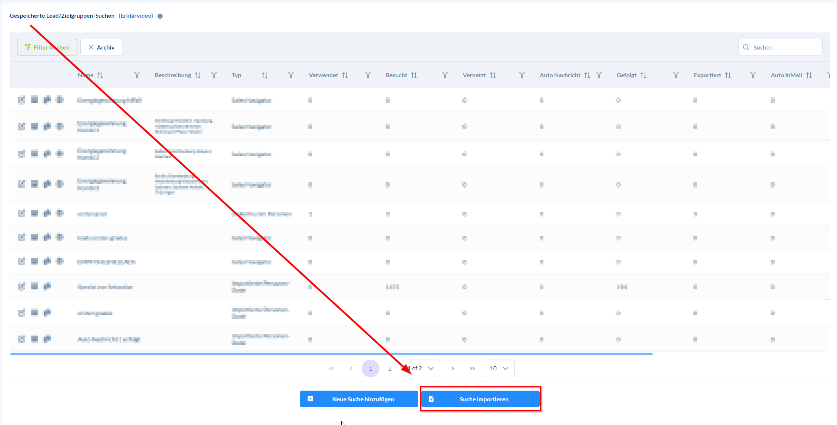Image resolution: width=837 pixels, height=425 pixels.
Task: Open rows-per-page dropdown showing 10
Action: coord(499,368)
